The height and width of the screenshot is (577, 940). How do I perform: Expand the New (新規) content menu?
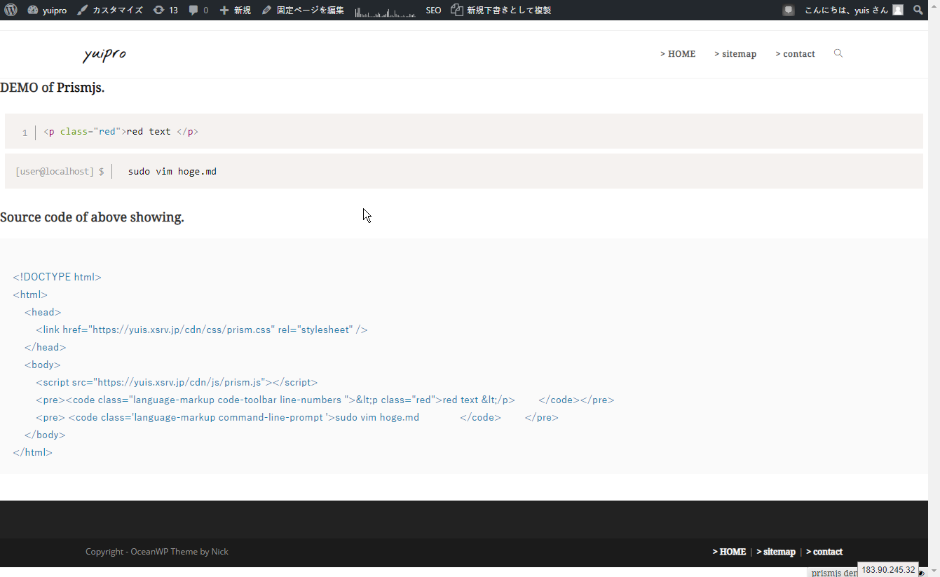click(235, 11)
